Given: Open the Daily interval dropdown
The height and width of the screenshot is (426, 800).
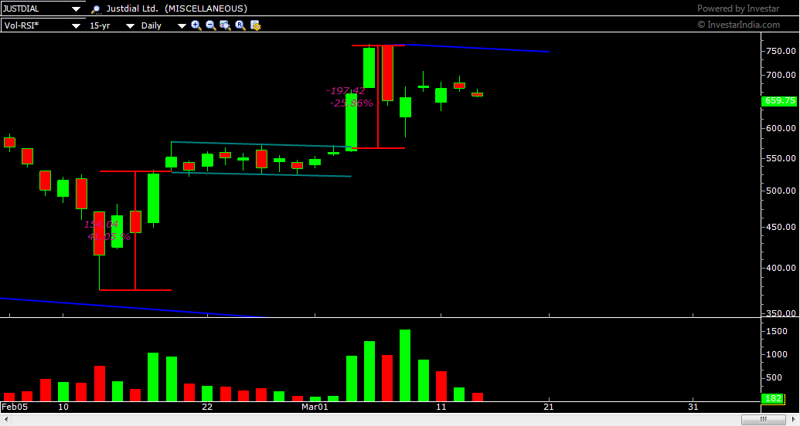Looking at the screenshot, I should tap(182, 25).
